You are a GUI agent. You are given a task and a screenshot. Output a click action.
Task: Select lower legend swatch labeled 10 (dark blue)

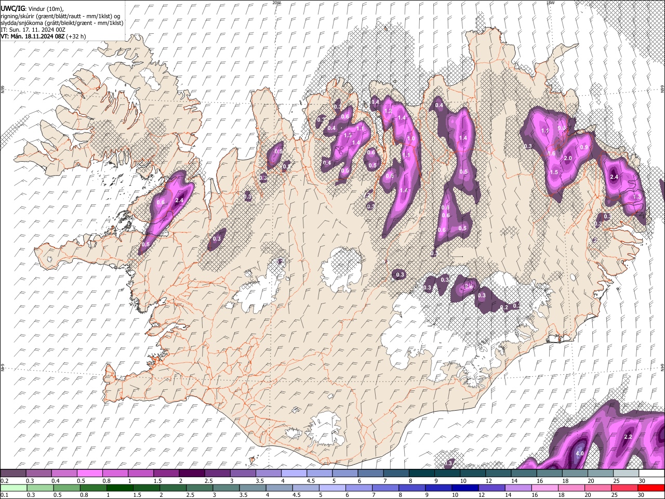[x=465, y=488]
